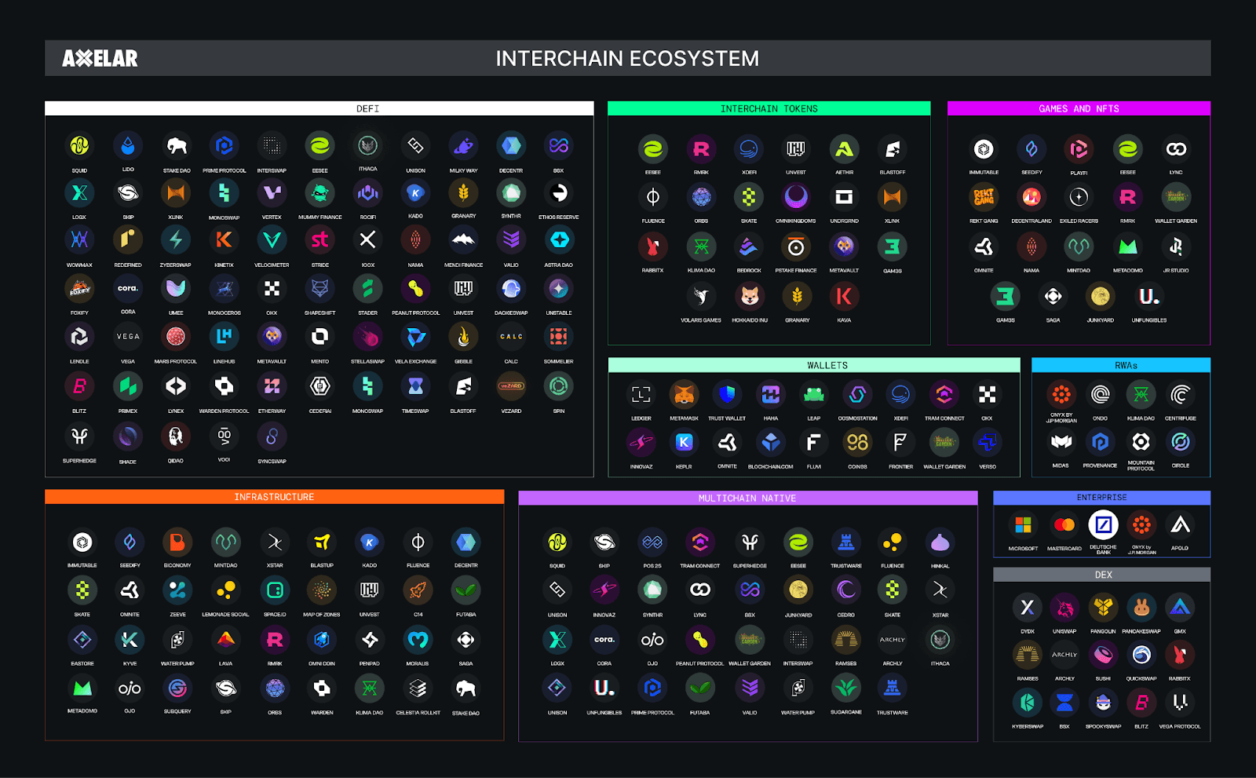Open the Uniswap icon in DEX

(x=1064, y=608)
